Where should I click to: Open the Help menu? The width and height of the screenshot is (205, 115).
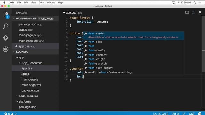60,2
